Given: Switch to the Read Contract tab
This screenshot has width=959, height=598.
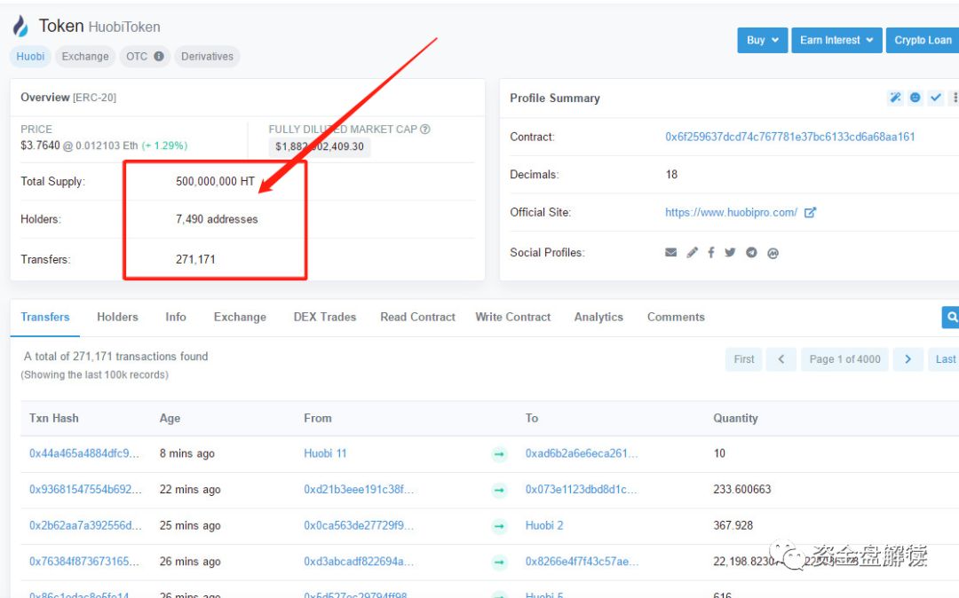Looking at the screenshot, I should tap(417, 317).
